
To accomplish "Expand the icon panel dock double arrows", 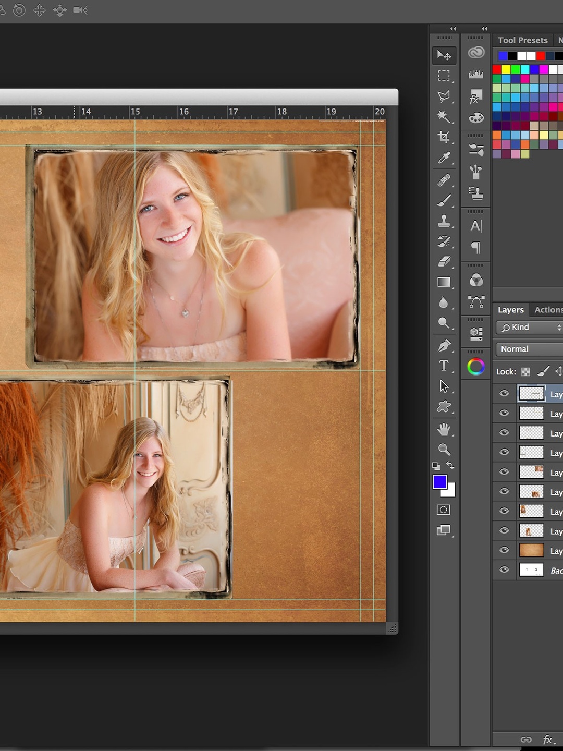I will point(484,29).
